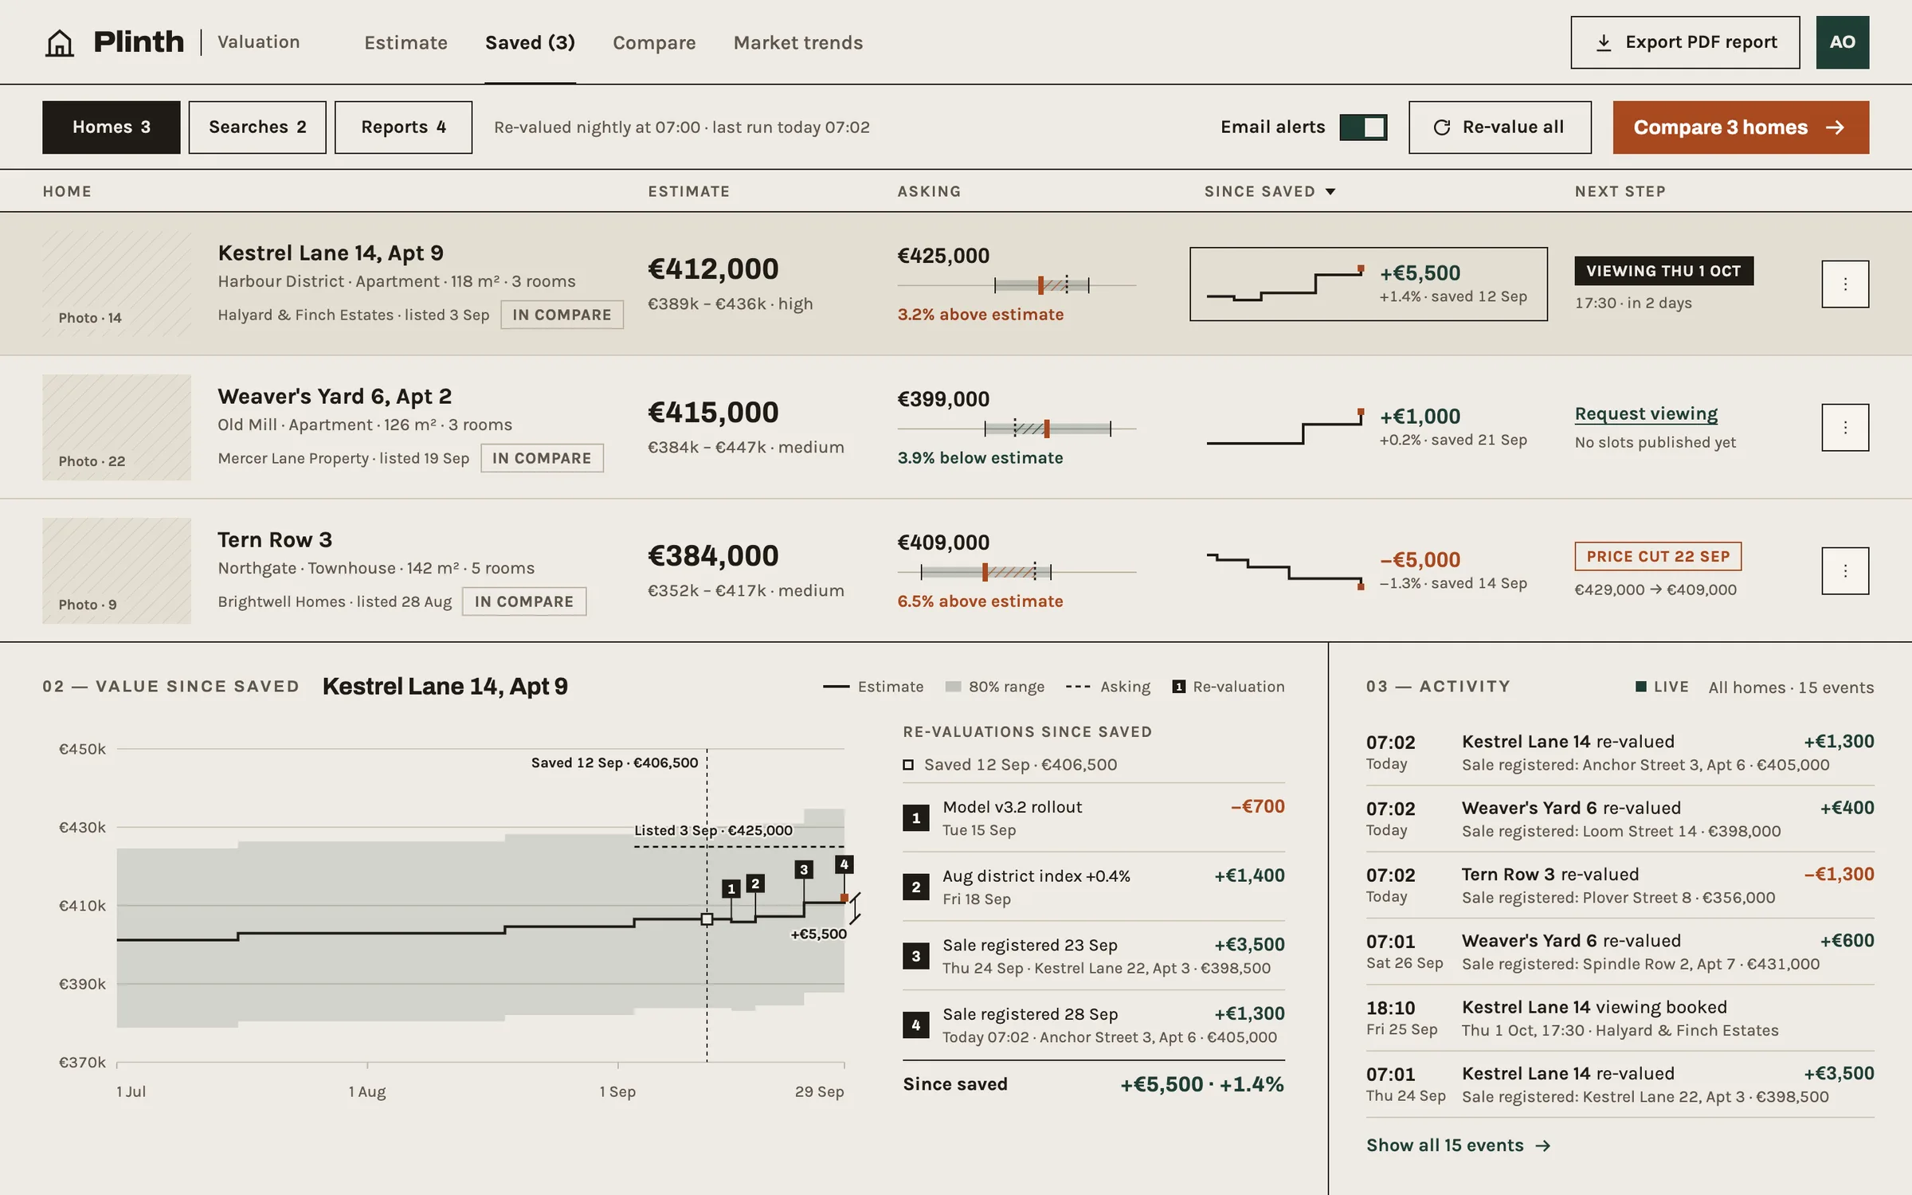Image resolution: width=1912 pixels, height=1195 pixels.
Task: Open the Kestrel Lane 14 photo thumbnail
Action: [x=116, y=284]
